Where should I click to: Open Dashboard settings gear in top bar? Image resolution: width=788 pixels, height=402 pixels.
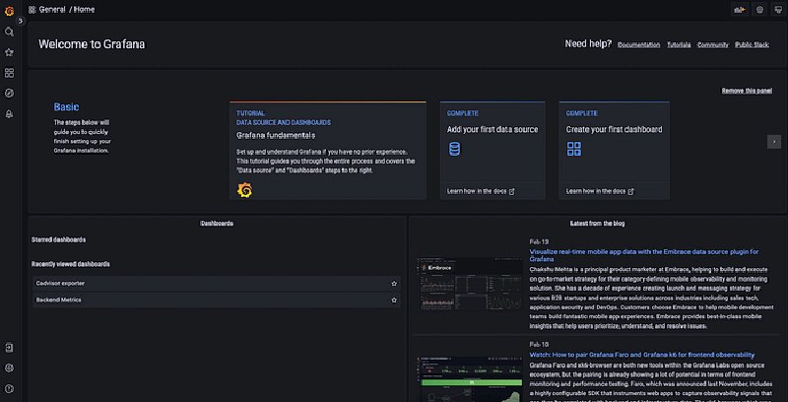pyautogui.click(x=759, y=10)
